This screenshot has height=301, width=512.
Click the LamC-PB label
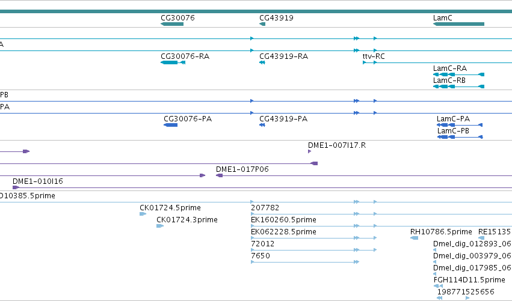coord(453,131)
